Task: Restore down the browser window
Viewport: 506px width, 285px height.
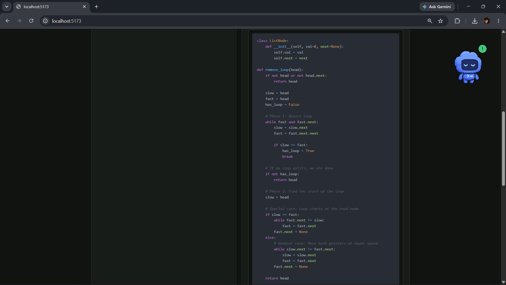Action: 483,7
